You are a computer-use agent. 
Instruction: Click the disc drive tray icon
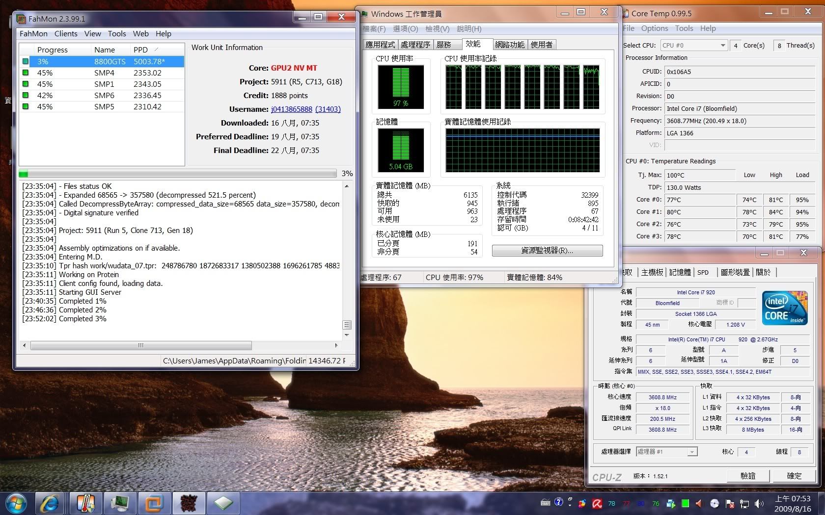click(x=715, y=503)
